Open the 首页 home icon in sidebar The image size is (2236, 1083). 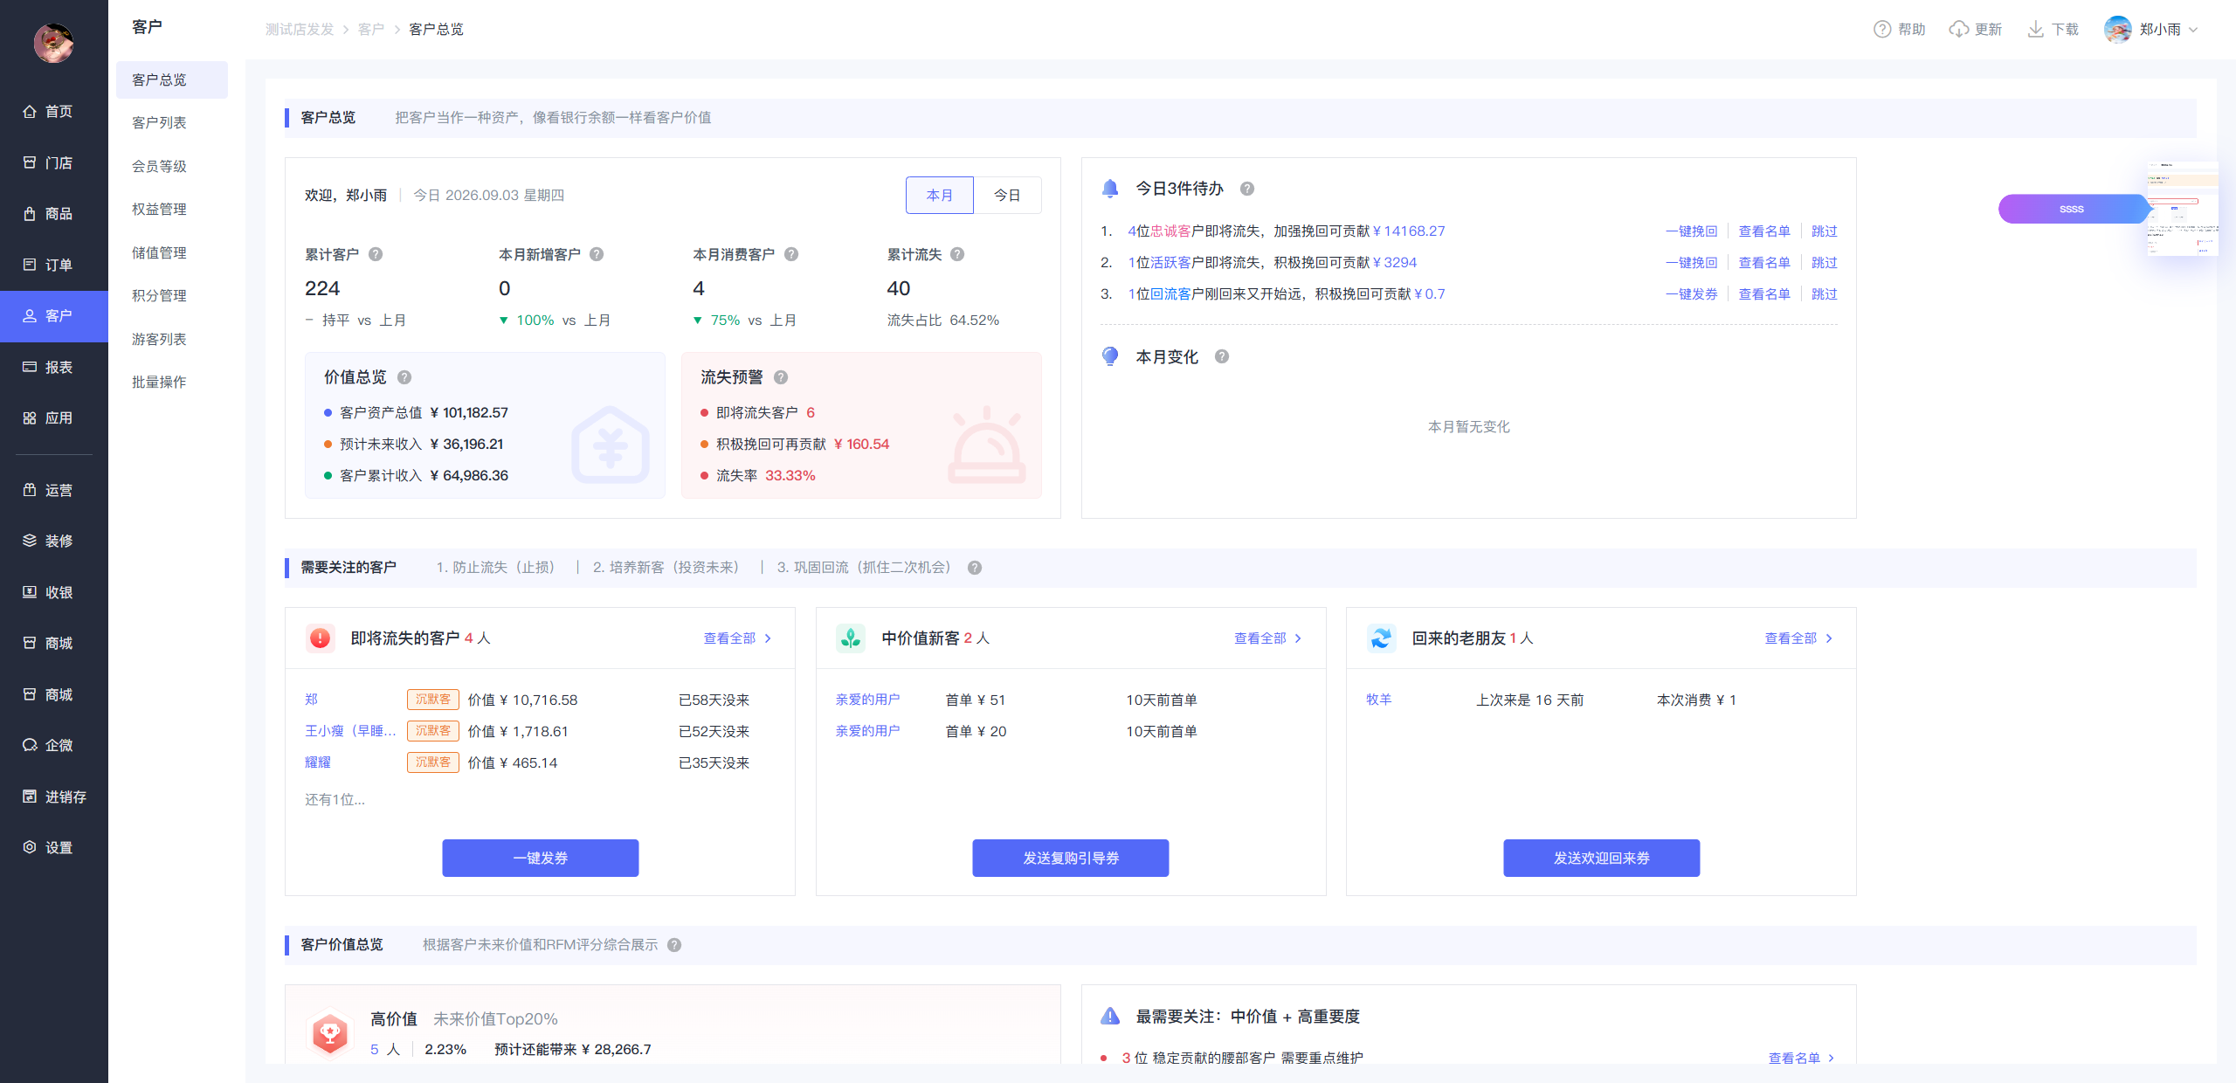(30, 112)
